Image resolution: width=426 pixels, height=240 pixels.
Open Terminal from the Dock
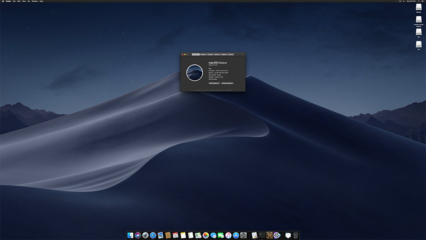[x=262, y=235]
